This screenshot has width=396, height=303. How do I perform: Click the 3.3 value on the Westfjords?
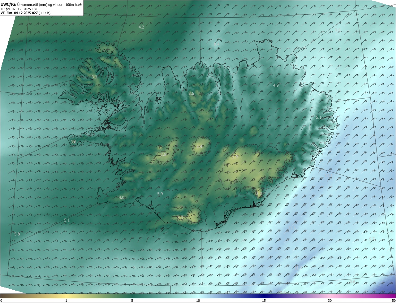pyautogui.click(x=94, y=77)
